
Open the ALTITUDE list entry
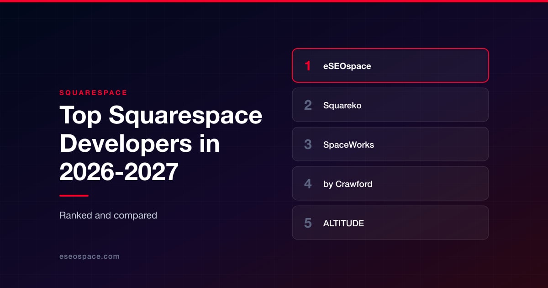390,223
